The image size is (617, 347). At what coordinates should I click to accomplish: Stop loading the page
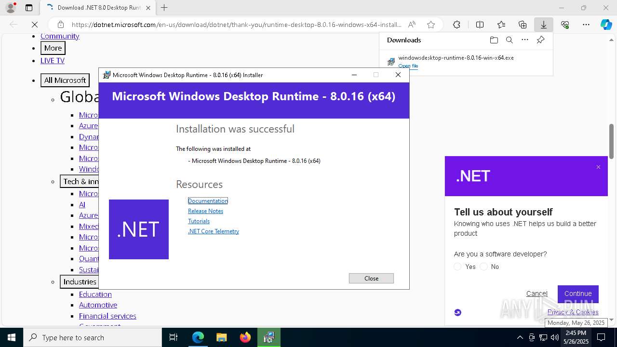coord(35,25)
